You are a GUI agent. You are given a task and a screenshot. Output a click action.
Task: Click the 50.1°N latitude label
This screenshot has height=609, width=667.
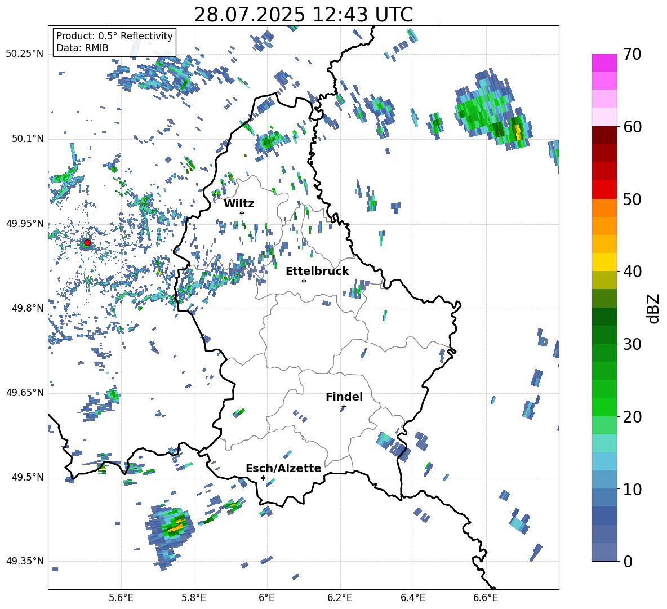click(x=28, y=139)
